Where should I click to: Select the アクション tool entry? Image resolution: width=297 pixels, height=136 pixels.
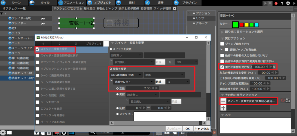(202, 13)
